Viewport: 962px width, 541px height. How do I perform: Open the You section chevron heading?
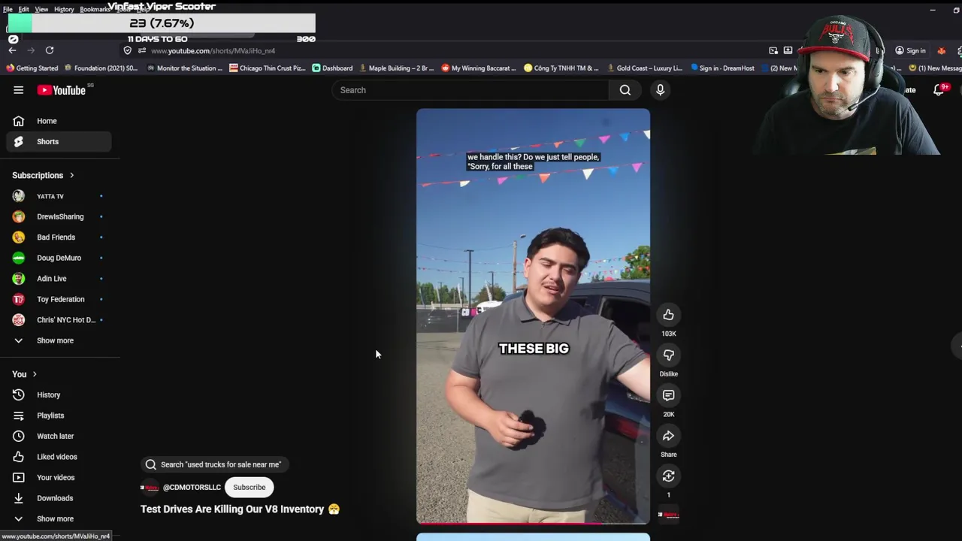click(x=24, y=374)
